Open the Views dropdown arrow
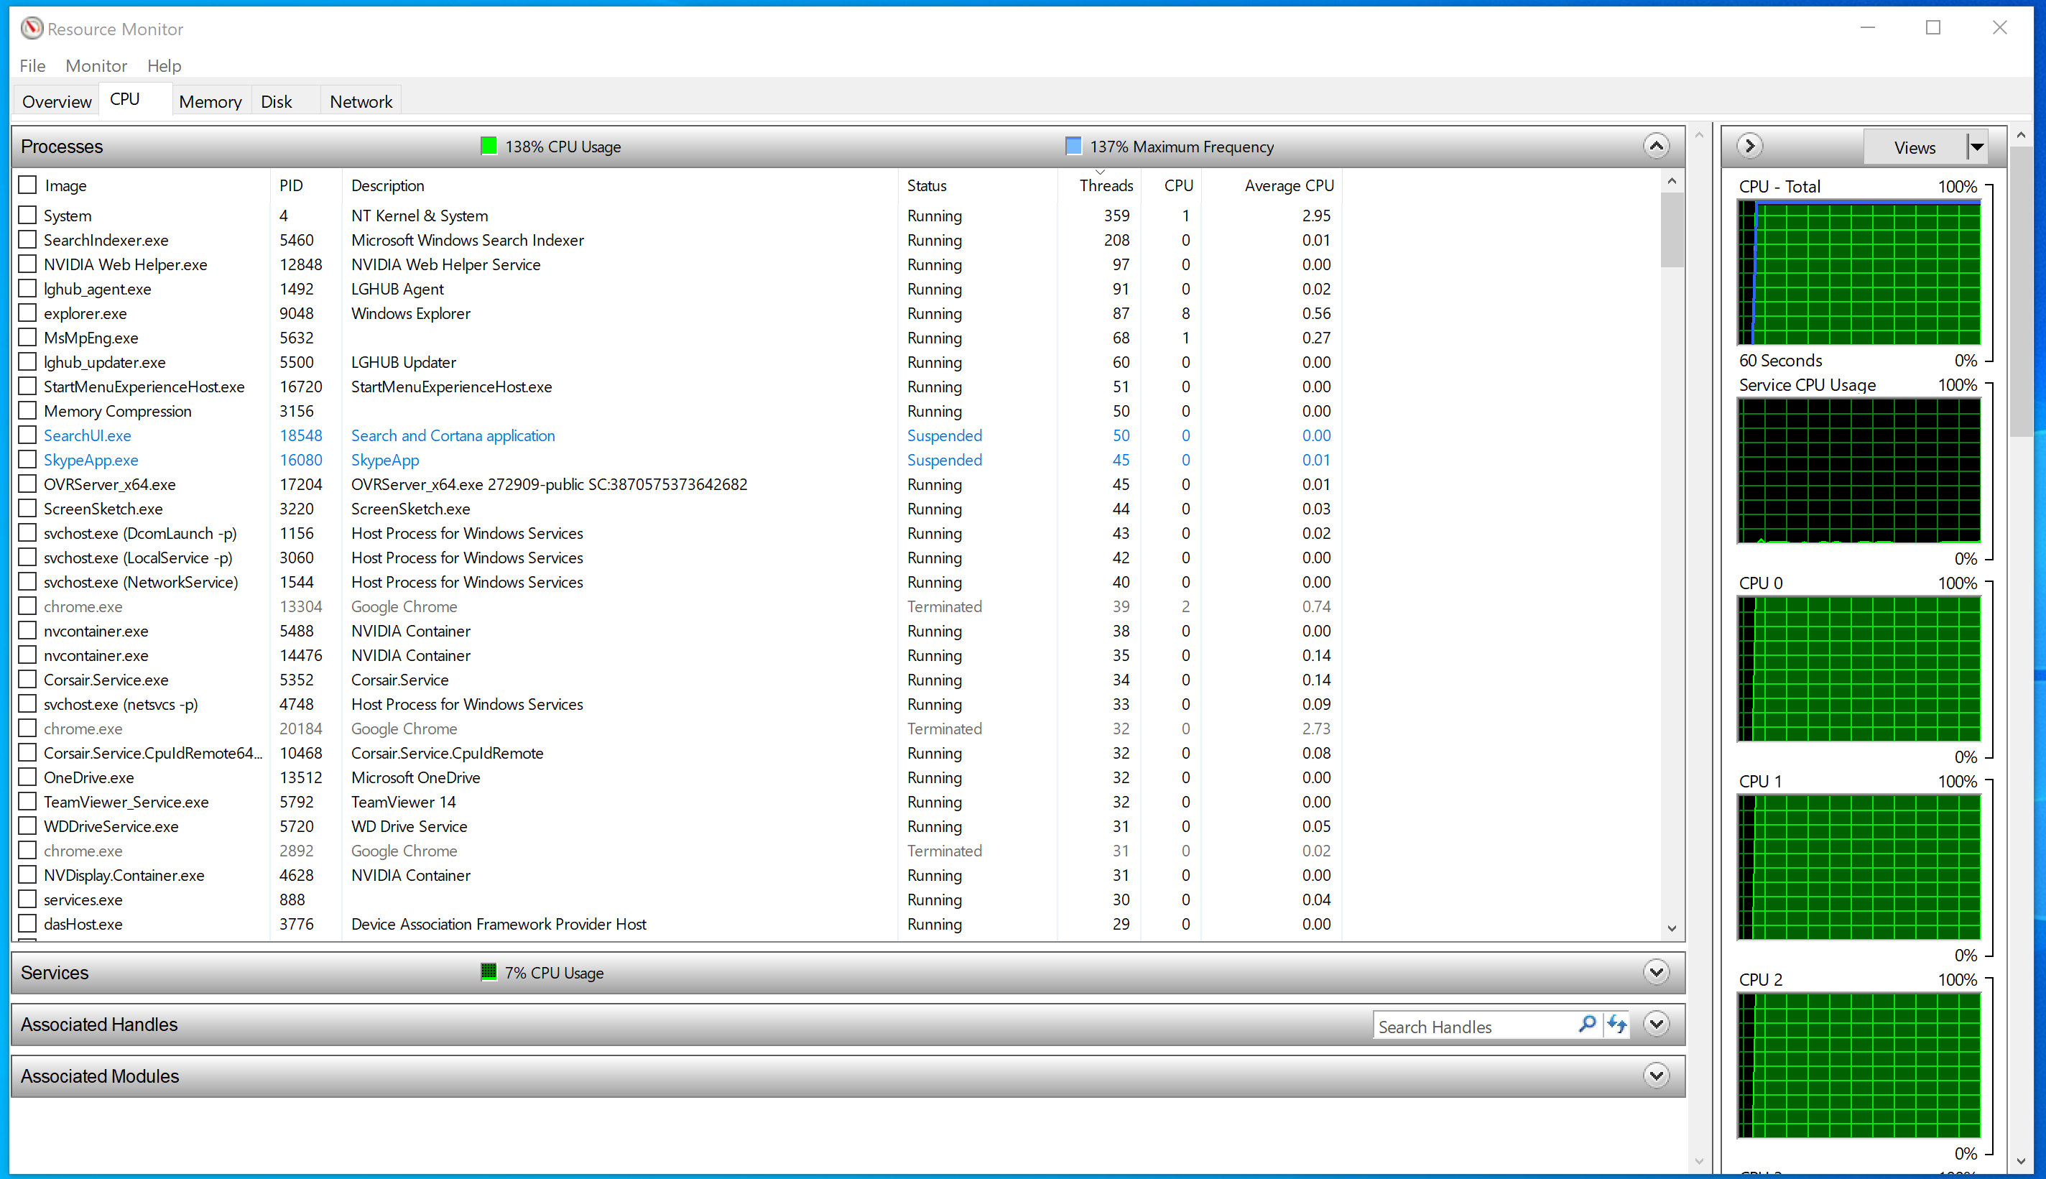2046x1179 pixels. (1977, 147)
